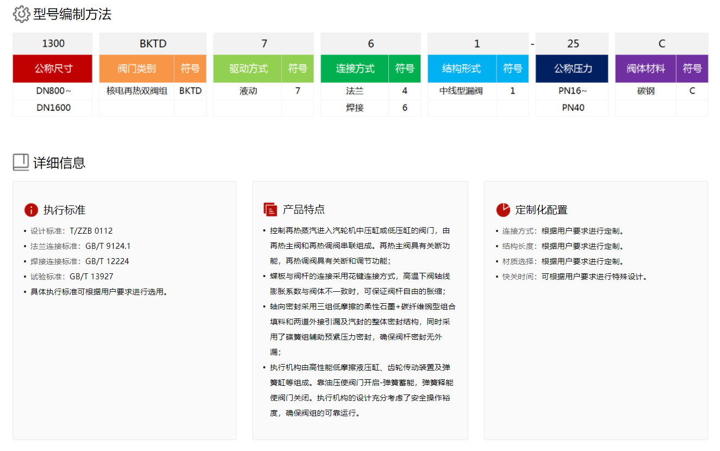The width and height of the screenshot is (720, 451).
Task: Click the book icon beside 详细信息
Action: point(21,162)
